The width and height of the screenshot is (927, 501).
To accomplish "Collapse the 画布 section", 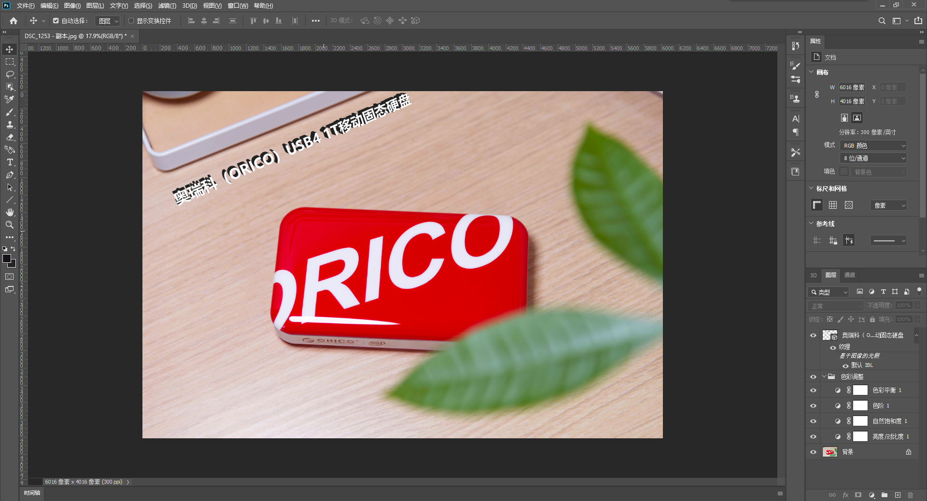I will [811, 72].
